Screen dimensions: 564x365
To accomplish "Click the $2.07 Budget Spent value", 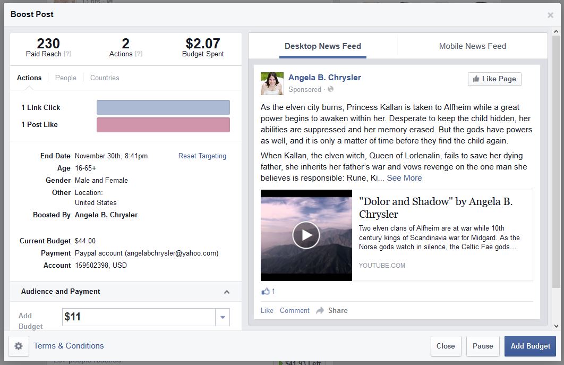I will click(x=203, y=44).
